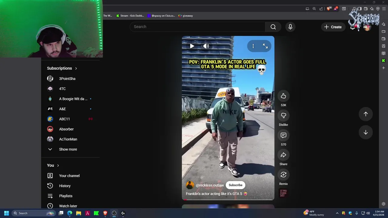Open the Windows Start menu
This screenshot has height=218, width=388.
(x=6, y=213)
